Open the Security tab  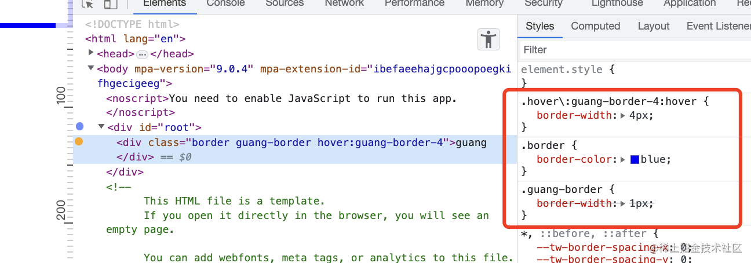[544, 3]
